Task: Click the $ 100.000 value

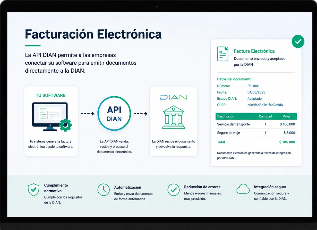Action: (x=287, y=124)
